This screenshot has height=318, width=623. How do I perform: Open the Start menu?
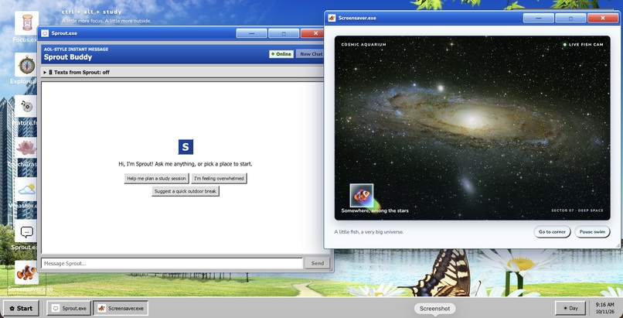[21, 308]
